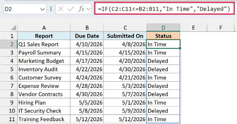Select column A header
Screen dimensions: 237x124
(x=44, y=28)
